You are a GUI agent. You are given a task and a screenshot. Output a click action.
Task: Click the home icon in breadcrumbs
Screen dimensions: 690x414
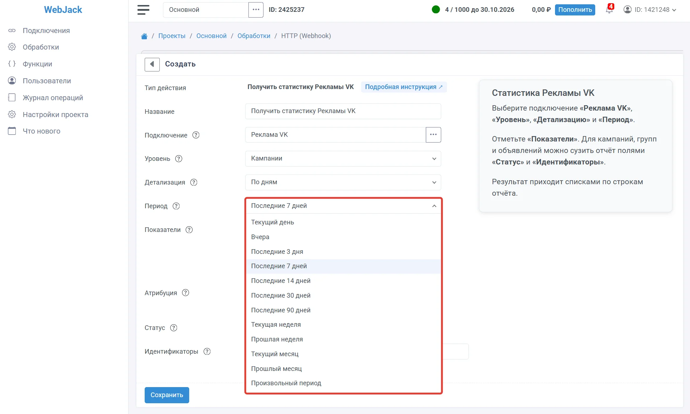coord(144,36)
